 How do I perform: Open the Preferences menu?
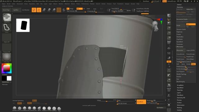click(x=85, y=4)
